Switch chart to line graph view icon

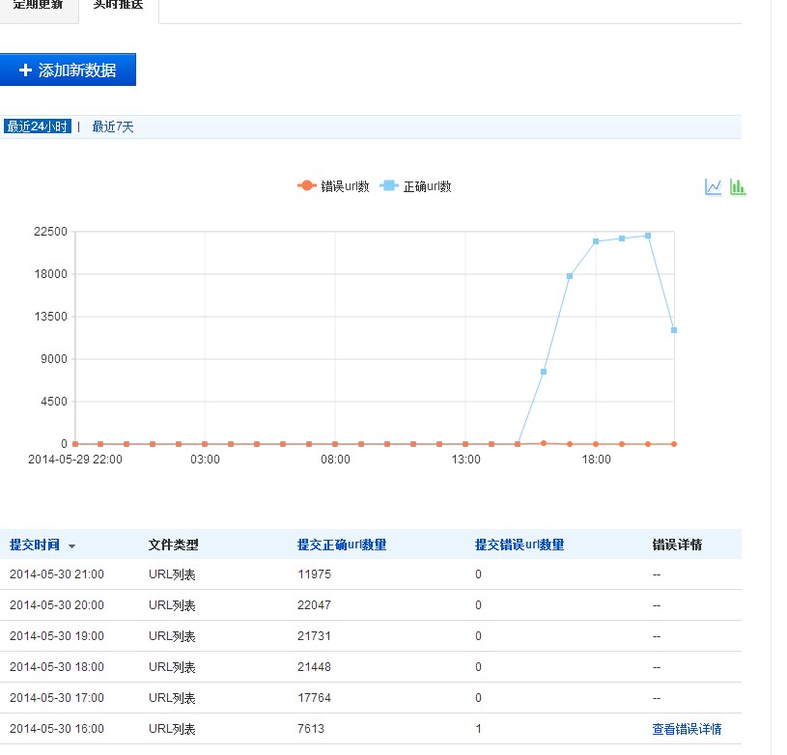click(713, 186)
